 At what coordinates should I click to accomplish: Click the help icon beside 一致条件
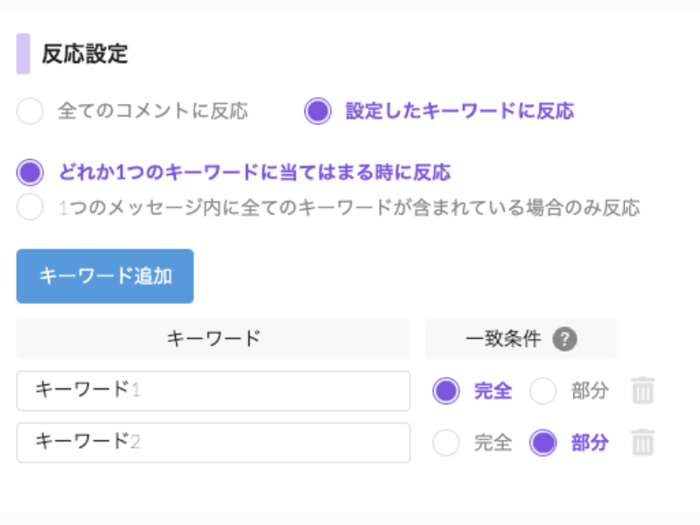[x=565, y=339]
